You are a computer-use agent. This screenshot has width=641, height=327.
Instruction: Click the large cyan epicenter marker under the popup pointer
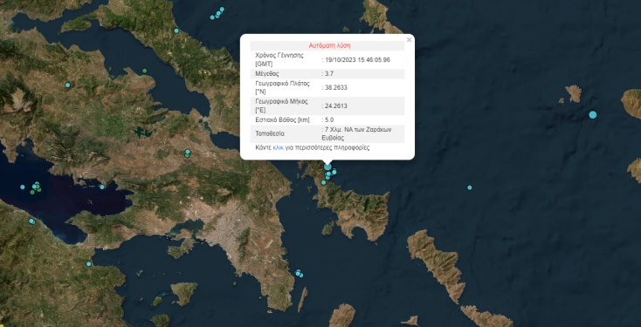point(327,167)
